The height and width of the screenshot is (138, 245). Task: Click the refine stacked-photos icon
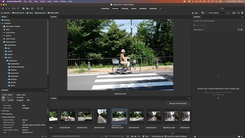coord(27,9)
